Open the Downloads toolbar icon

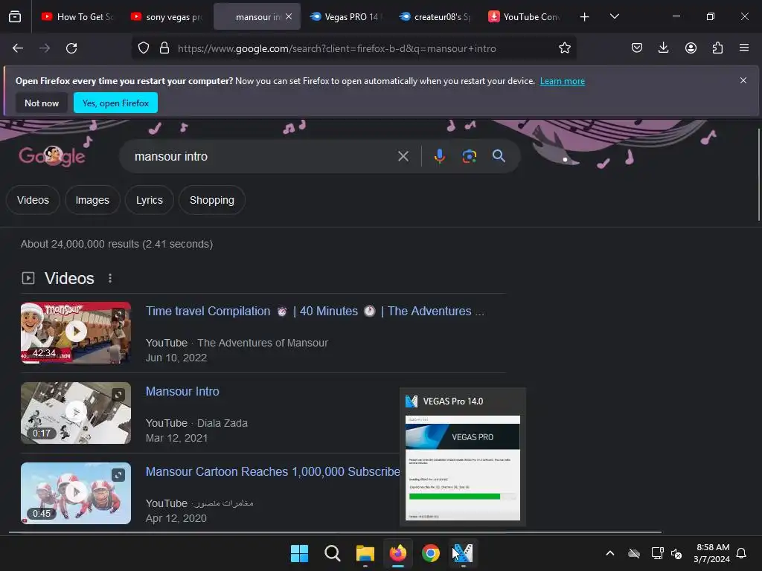pos(663,48)
